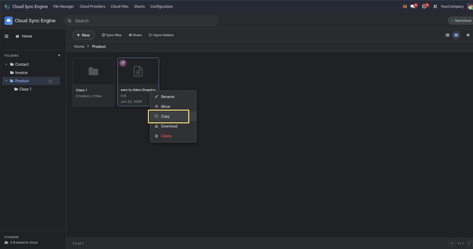Choose Move from the context menu

(173, 107)
